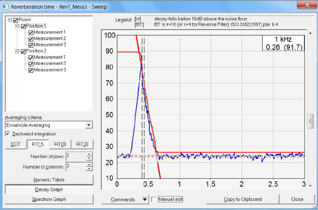Collapse the Position 2 tree node
The height and width of the screenshot is (210, 318).
17,51
